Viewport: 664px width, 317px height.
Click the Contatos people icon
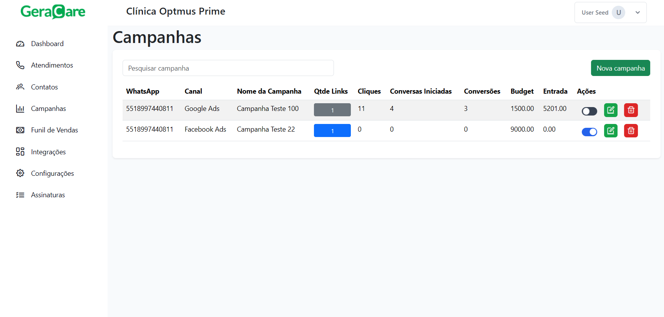20,87
